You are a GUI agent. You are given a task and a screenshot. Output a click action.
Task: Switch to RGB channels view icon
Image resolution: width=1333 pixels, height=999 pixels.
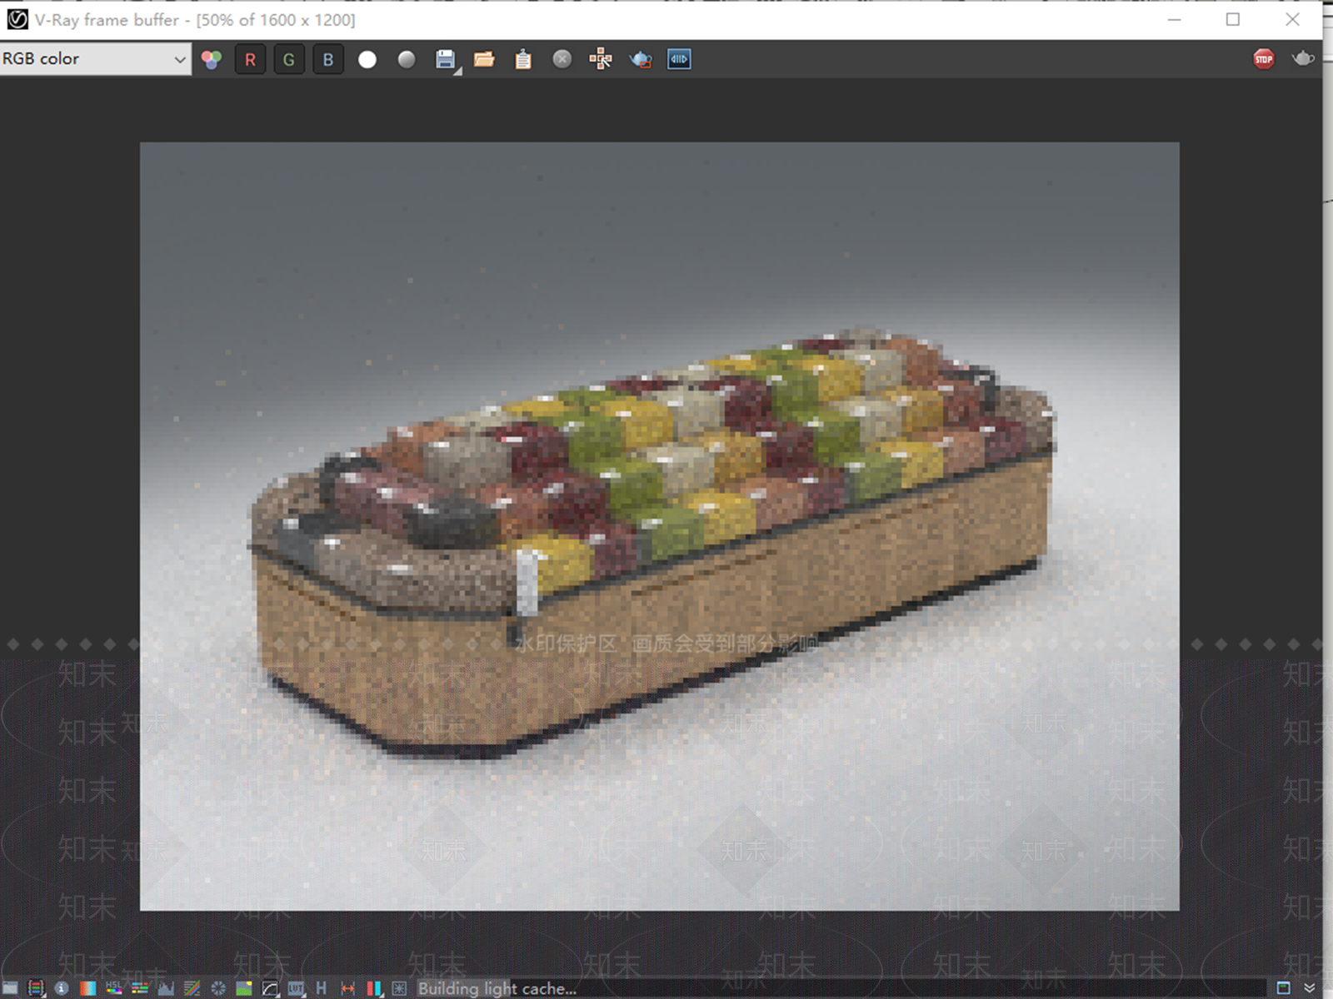point(212,59)
